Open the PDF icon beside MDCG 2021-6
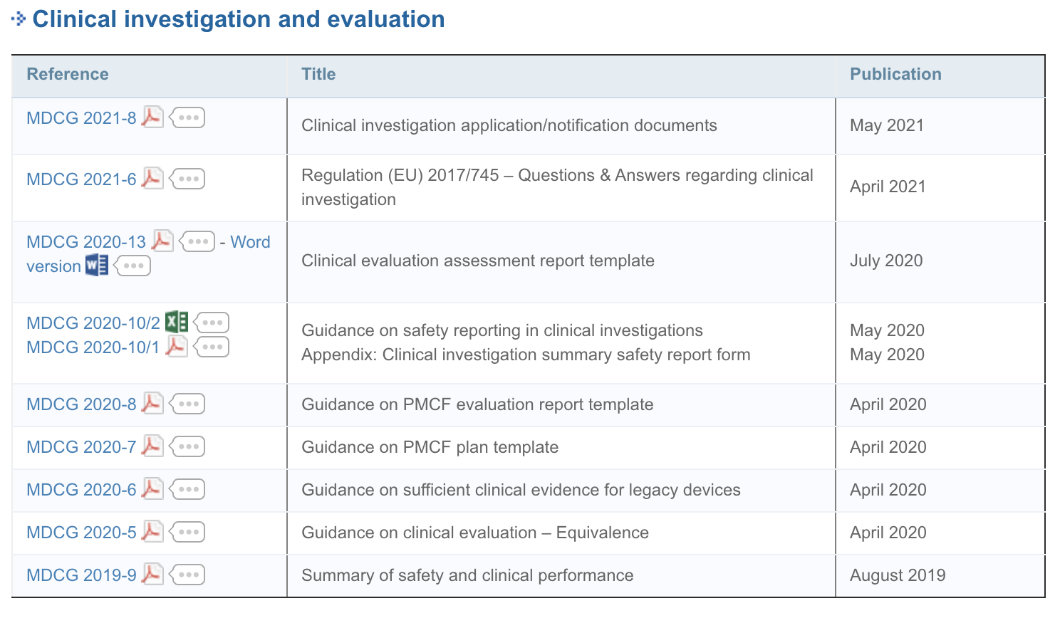Viewport: 1060px width, 618px height. tap(152, 179)
